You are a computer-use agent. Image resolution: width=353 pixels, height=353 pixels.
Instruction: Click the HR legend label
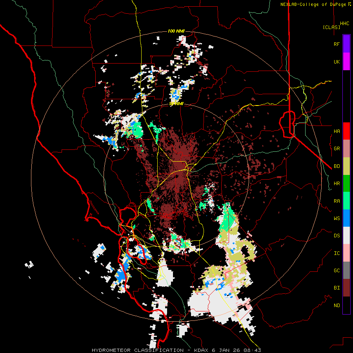click(337, 184)
